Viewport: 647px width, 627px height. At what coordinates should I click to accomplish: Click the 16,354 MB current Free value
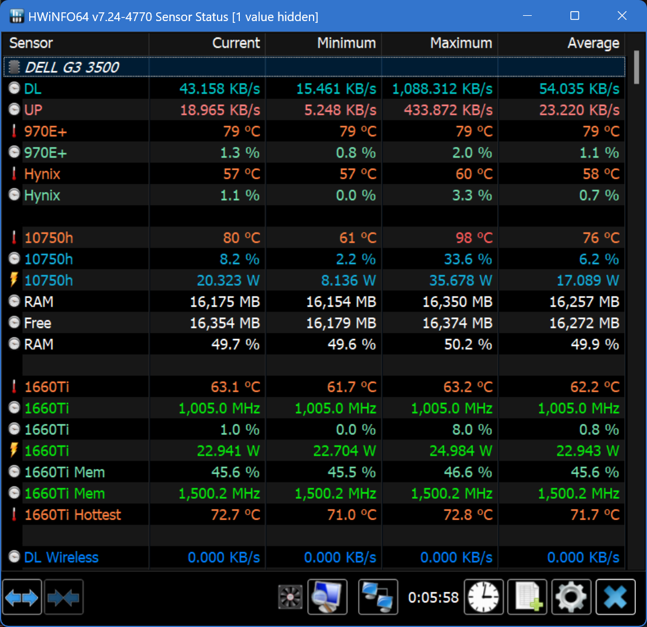coord(225,323)
